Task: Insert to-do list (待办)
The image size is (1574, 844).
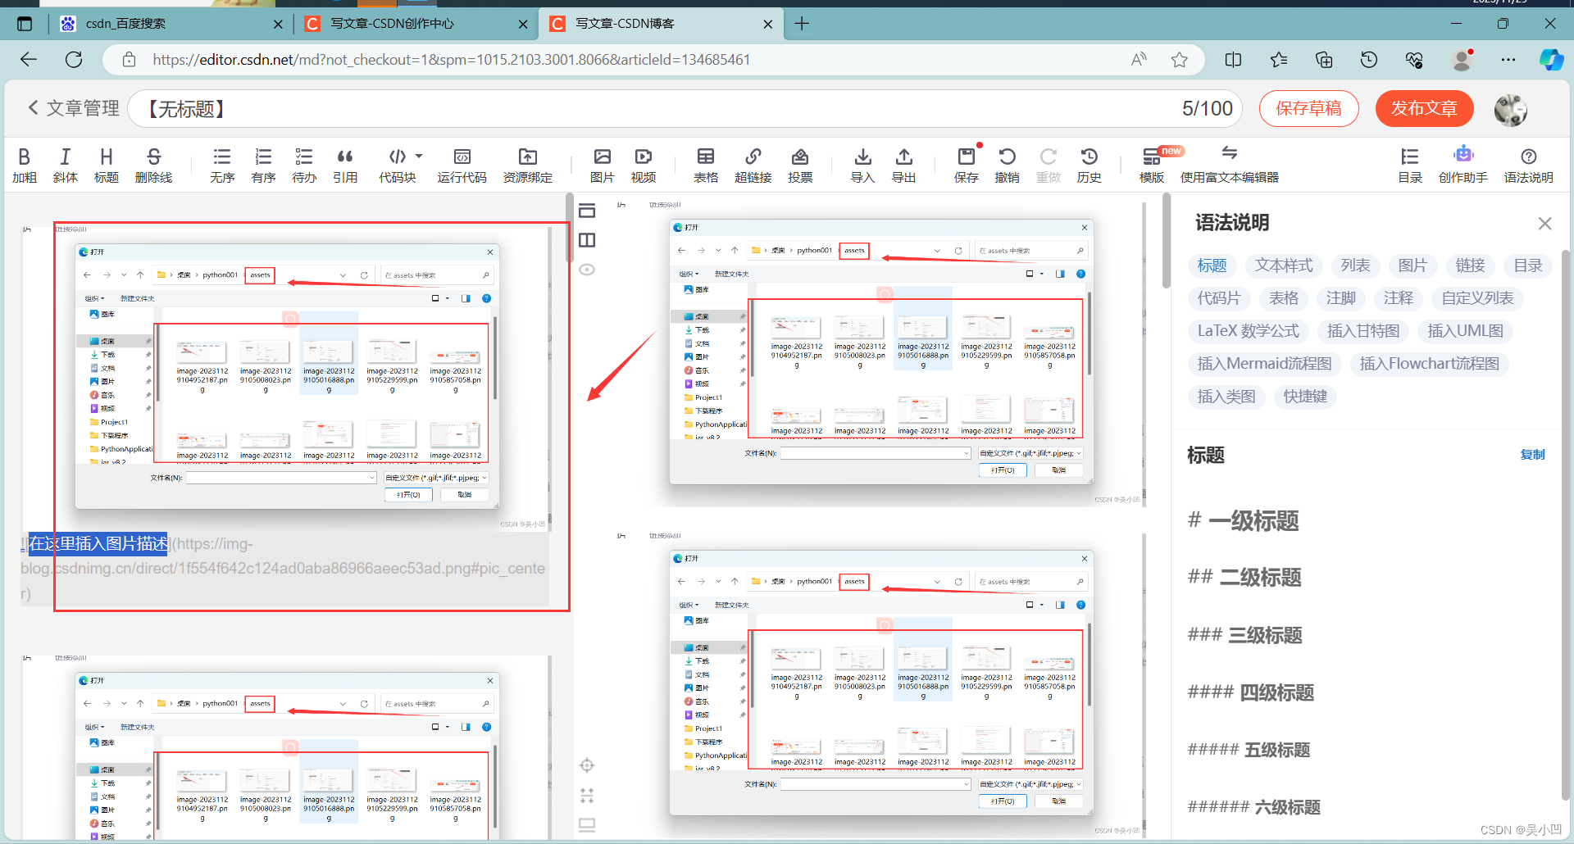Action: pyautogui.click(x=304, y=165)
